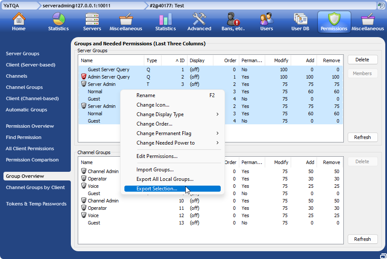This screenshot has width=387, height=259.
Task: Open the User DB icon
Action: pos(300,22)
